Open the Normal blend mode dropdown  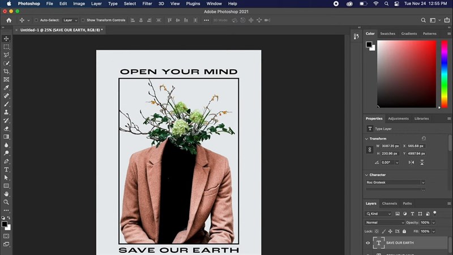pos(385,223)
